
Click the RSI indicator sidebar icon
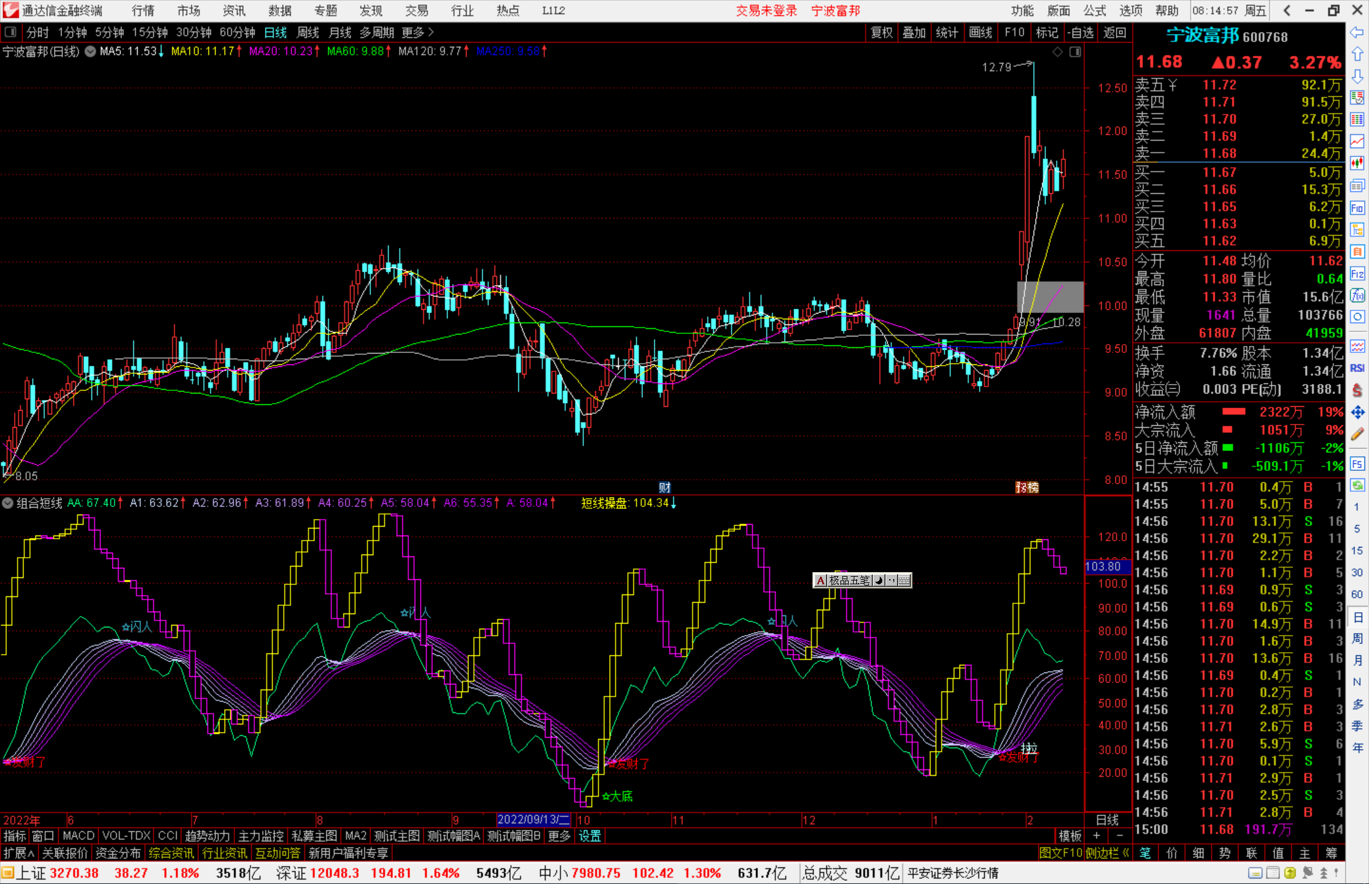click(1357, 368)
